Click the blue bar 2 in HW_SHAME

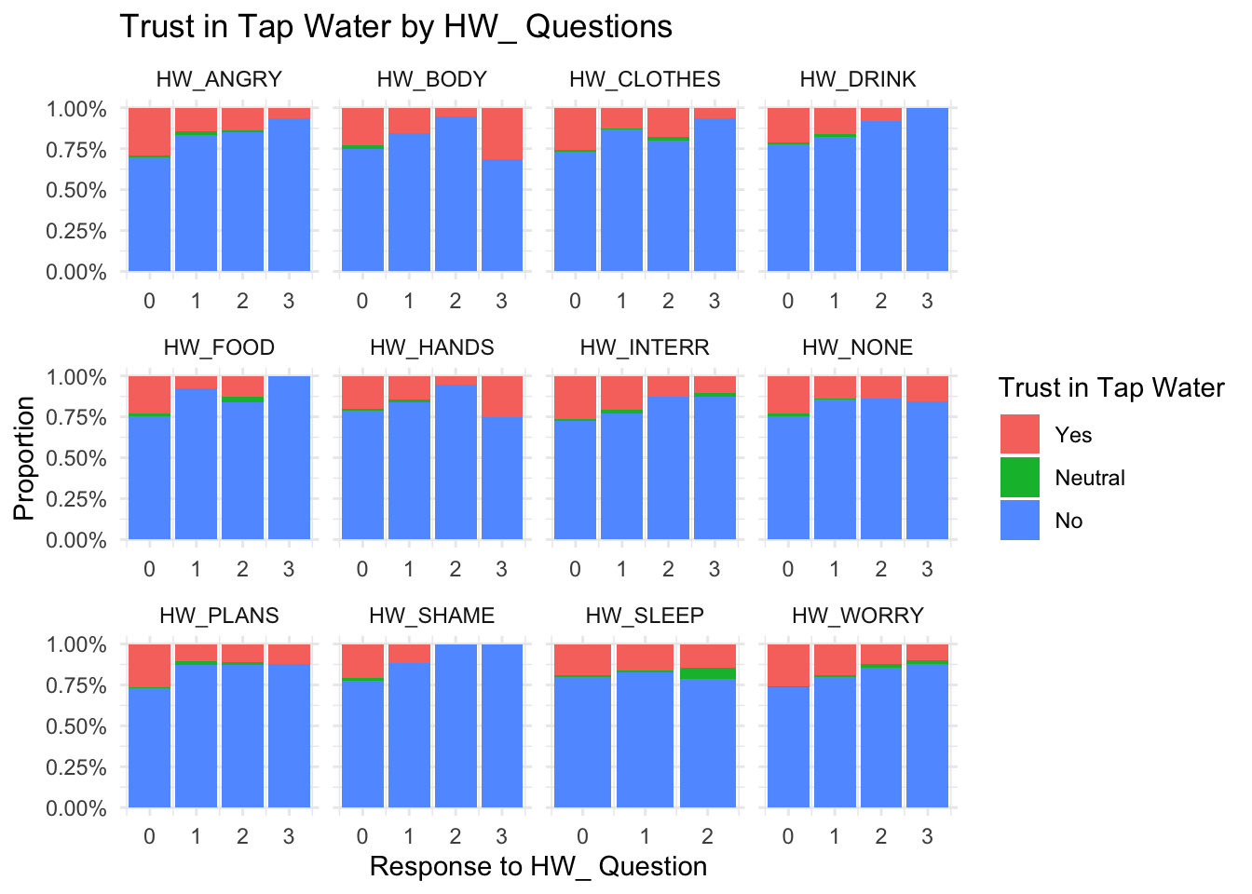point(456,726)
